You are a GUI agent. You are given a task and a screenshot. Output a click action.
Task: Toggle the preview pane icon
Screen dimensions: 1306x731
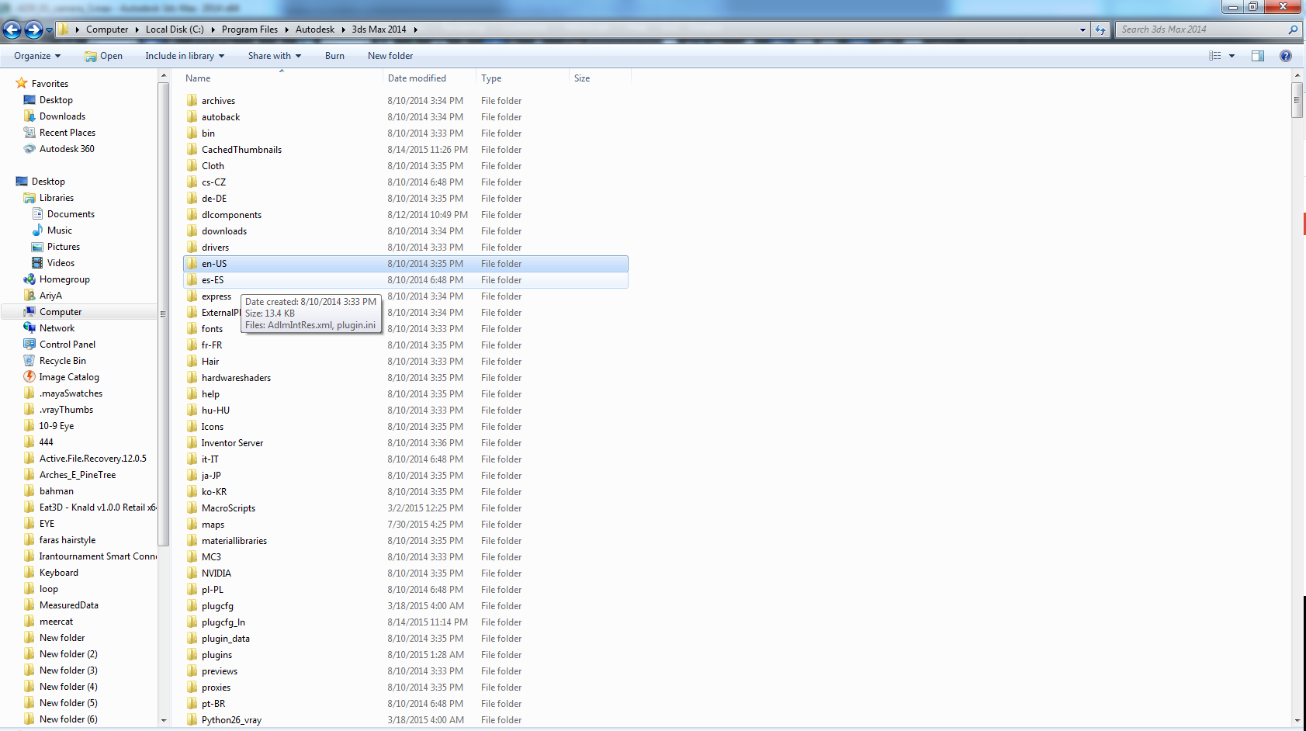(x=1257, y=56)
